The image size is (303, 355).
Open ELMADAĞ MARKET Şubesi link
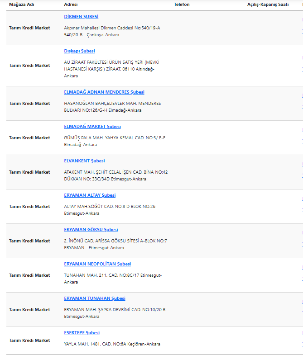tap(92, 127)
